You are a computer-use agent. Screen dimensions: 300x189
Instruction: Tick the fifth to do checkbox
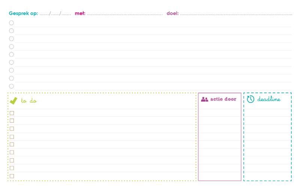coord(12,144)
